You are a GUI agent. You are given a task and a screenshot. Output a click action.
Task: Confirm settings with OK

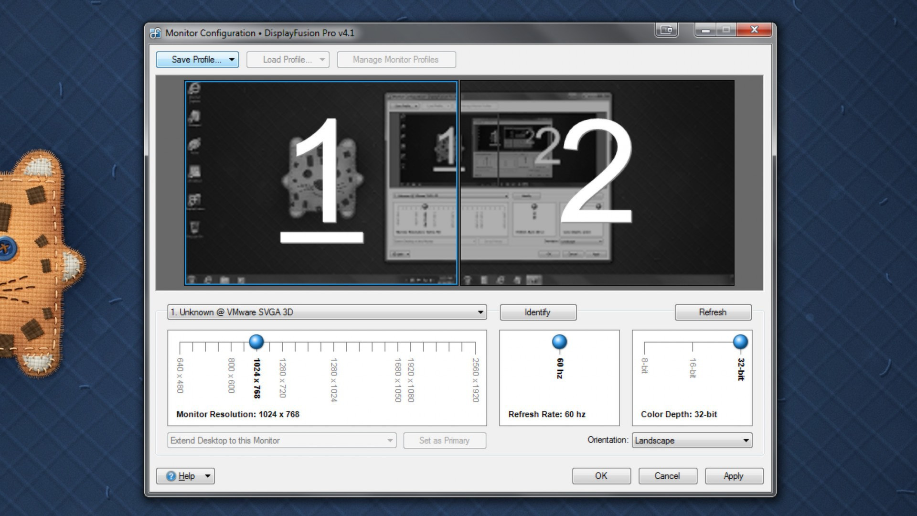(x=601, y=476)
